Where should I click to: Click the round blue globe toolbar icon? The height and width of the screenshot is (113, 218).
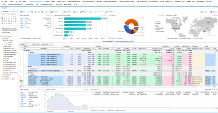[x=35, y=12]
